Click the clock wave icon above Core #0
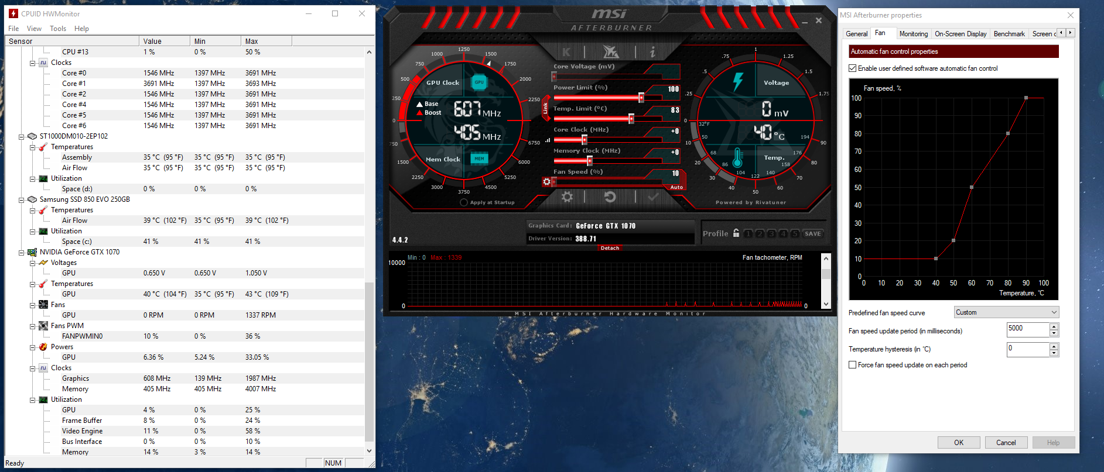The width and height of the screenshot is (1104, 472). pos(43,63)
